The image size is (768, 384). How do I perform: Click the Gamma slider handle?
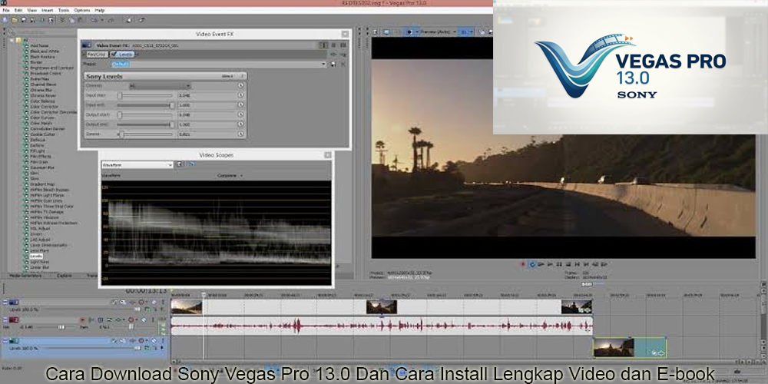122,134
